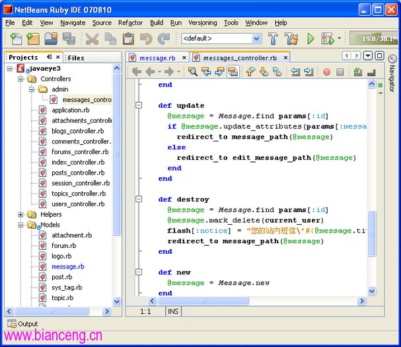The image size is (401, 347).
Task: Open the Debug button dropdown arrow
Action: [339, 38]
